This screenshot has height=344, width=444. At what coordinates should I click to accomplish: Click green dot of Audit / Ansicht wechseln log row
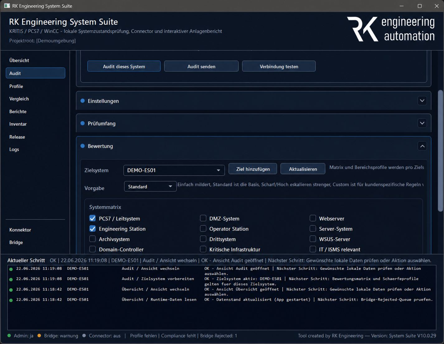click(11, 269)
